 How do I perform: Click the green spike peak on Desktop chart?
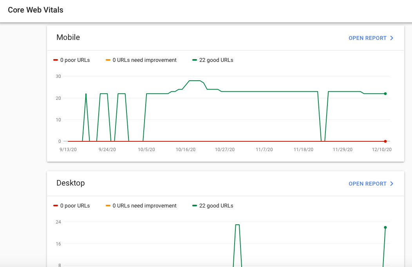coord(237,225)
